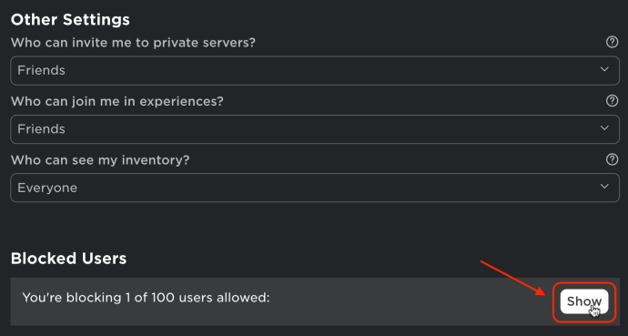Click chevron arrow on join experiences dropdown
Screen dimensions: 628x336
coord(604,128)
